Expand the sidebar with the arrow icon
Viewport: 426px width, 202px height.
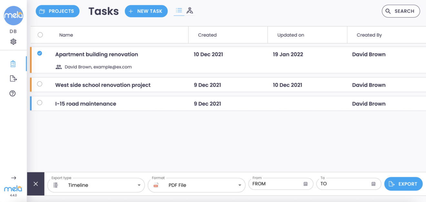[13, 178]
